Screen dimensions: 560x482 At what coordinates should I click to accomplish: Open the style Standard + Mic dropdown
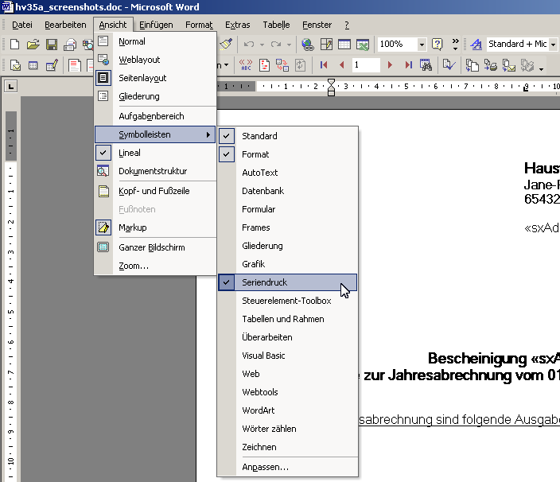[553, 45]
